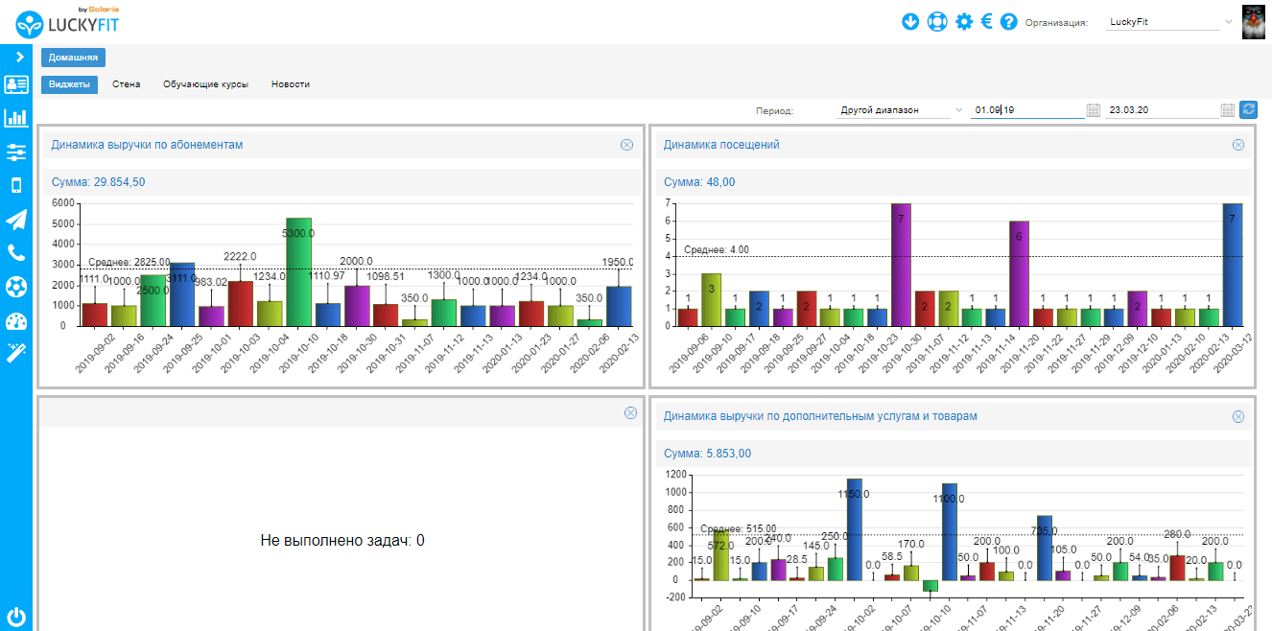
Task: Open the sliders settings section in sidebar
Action: (x=16, y=152)
